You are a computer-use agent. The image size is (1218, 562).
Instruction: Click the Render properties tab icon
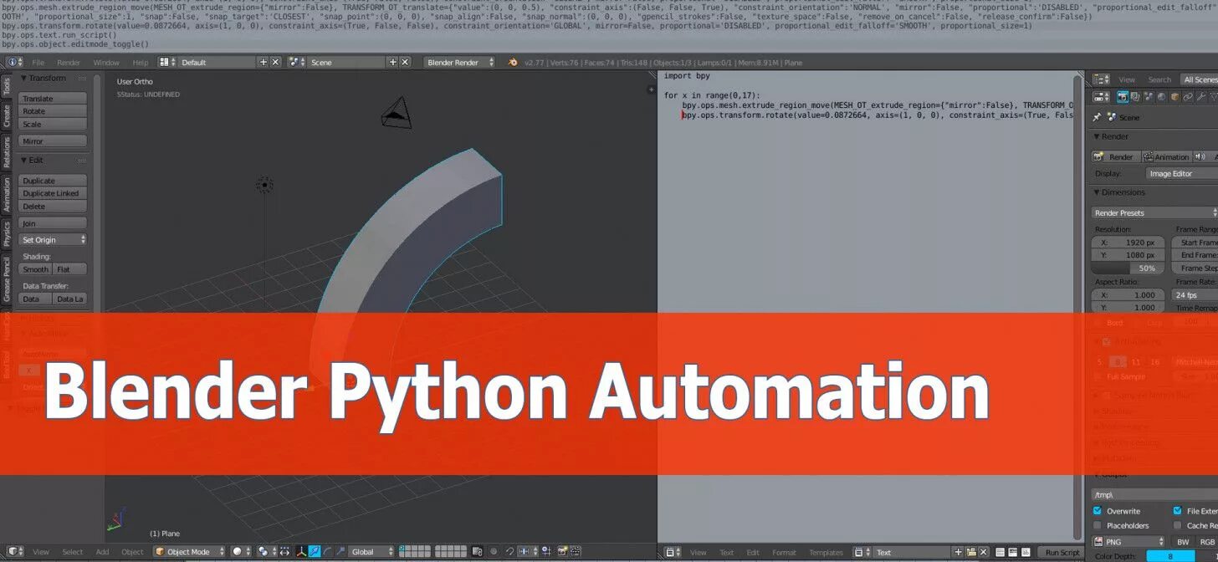(x=1123, y=97)
